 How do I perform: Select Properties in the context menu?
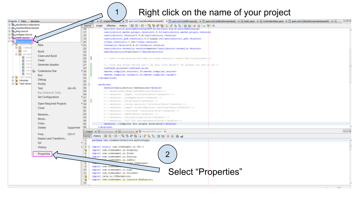click(x=44, y=154)
